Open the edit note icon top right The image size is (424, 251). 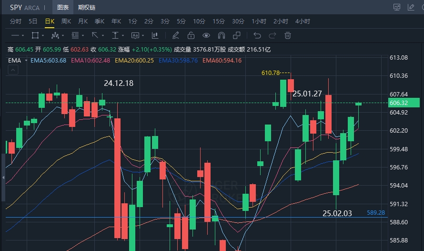pyautogui.click(x=411, y=7)
